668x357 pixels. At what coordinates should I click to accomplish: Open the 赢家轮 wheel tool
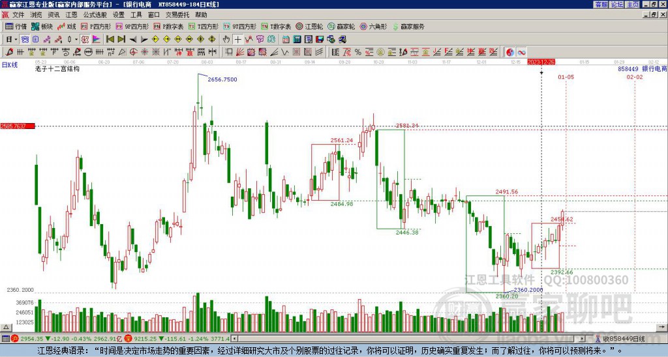[x=341, y=26]
